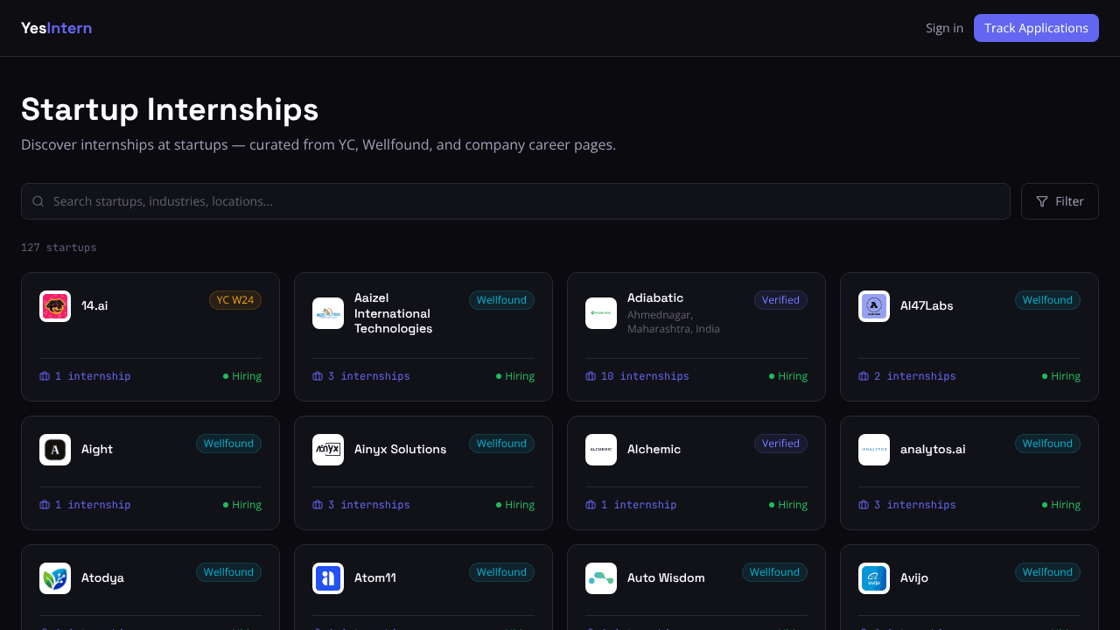The height and width of the screenshot is (630, 1120).
Task: Open the Ainyx Solutions company name
Action: click(400, 450)
